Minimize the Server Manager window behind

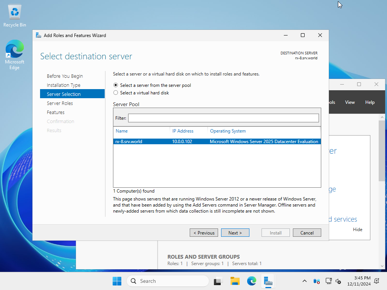(x=342, y=84)
